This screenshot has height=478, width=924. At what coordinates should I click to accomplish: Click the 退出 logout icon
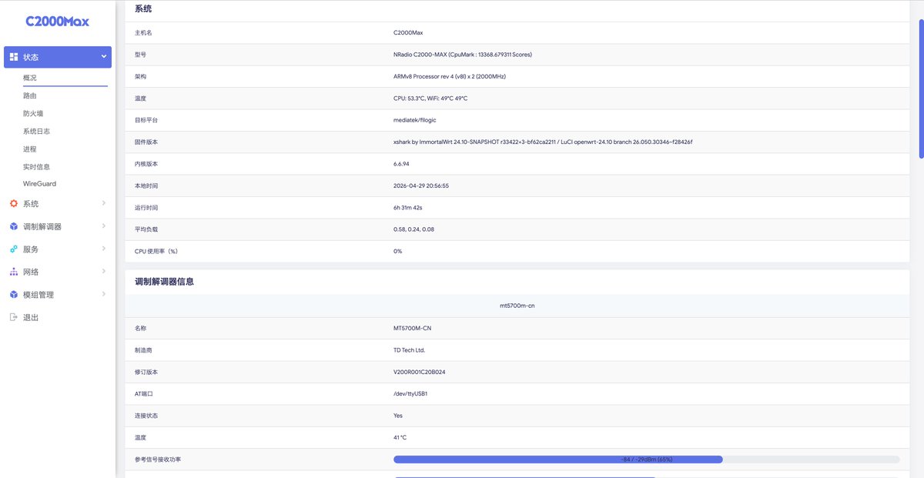pyautogui.click(x=14, y=317)
